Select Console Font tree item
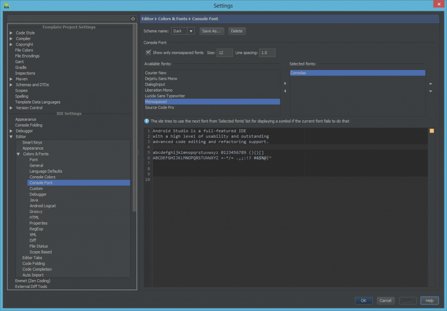447x311 pixels. (79, 183)
